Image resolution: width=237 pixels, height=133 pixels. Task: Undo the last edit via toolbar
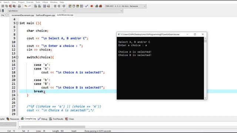(26, 6)
